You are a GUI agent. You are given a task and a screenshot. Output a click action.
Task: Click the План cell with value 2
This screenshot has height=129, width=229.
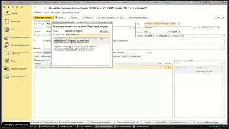tap(160, 67)
